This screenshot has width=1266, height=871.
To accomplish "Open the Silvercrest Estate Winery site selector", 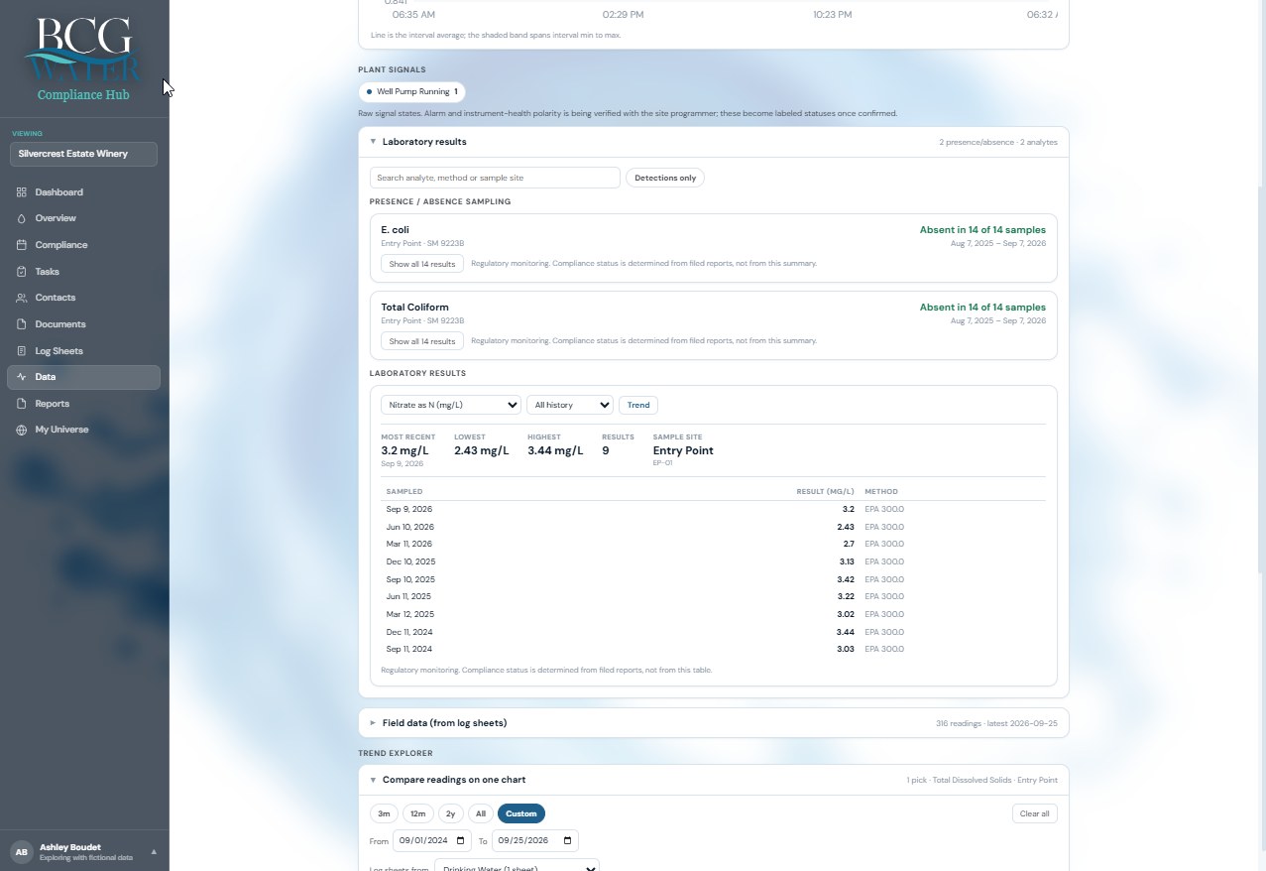I will point(83,154).
